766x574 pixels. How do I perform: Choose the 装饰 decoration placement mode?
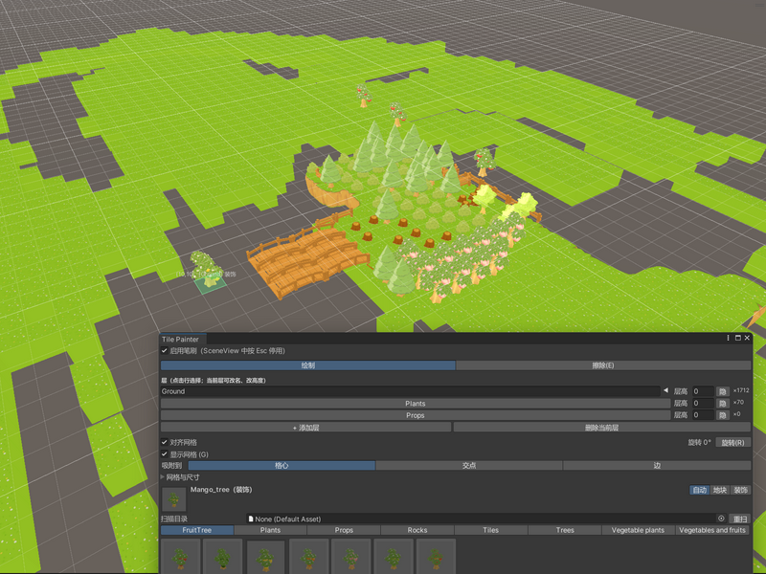[x=740, y=490]
